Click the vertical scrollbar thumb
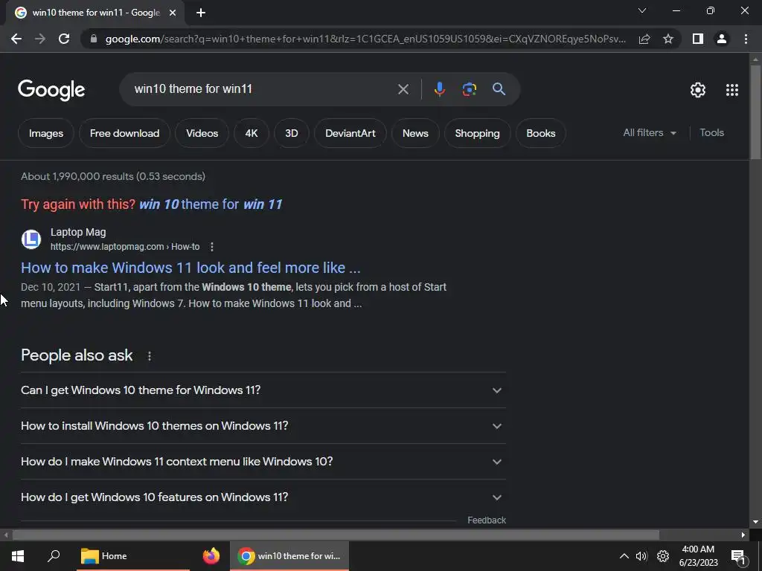Image resolution: width=762 pixels, height=571 pixels. point(755,112)
